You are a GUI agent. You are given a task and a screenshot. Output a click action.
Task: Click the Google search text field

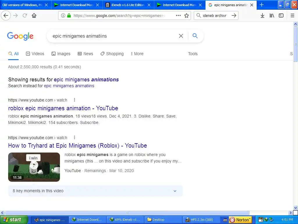[x=114, y=36]
